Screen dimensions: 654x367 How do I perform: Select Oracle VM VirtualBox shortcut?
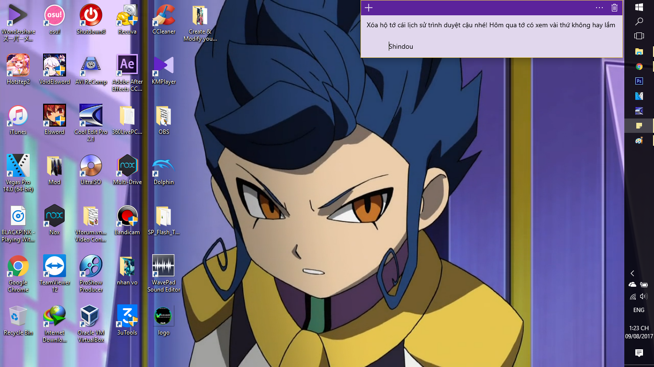pos(91,324)
